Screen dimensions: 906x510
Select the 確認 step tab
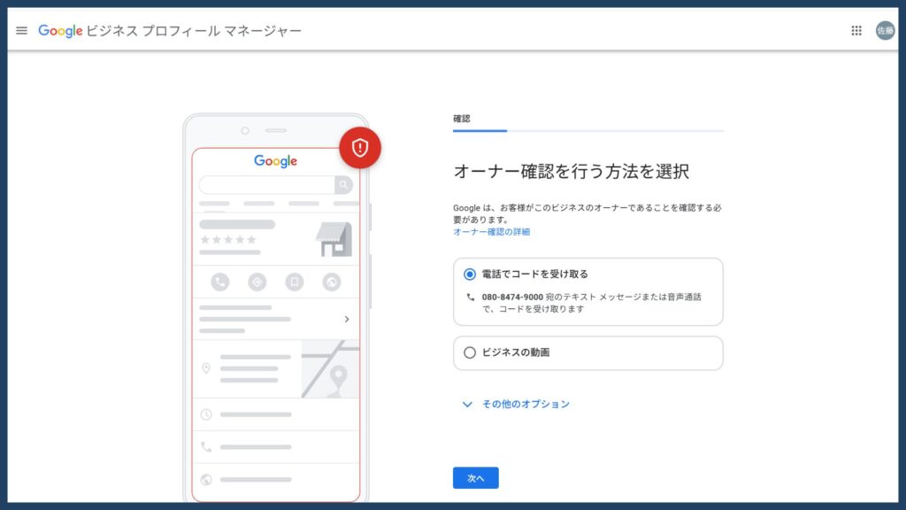pyautogui.click(x=462, y=119)
